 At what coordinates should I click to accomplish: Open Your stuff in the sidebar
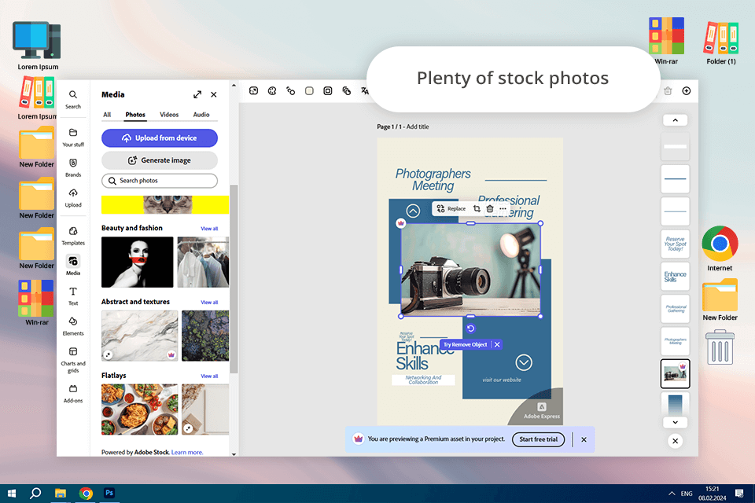click(x=72, y=138)
